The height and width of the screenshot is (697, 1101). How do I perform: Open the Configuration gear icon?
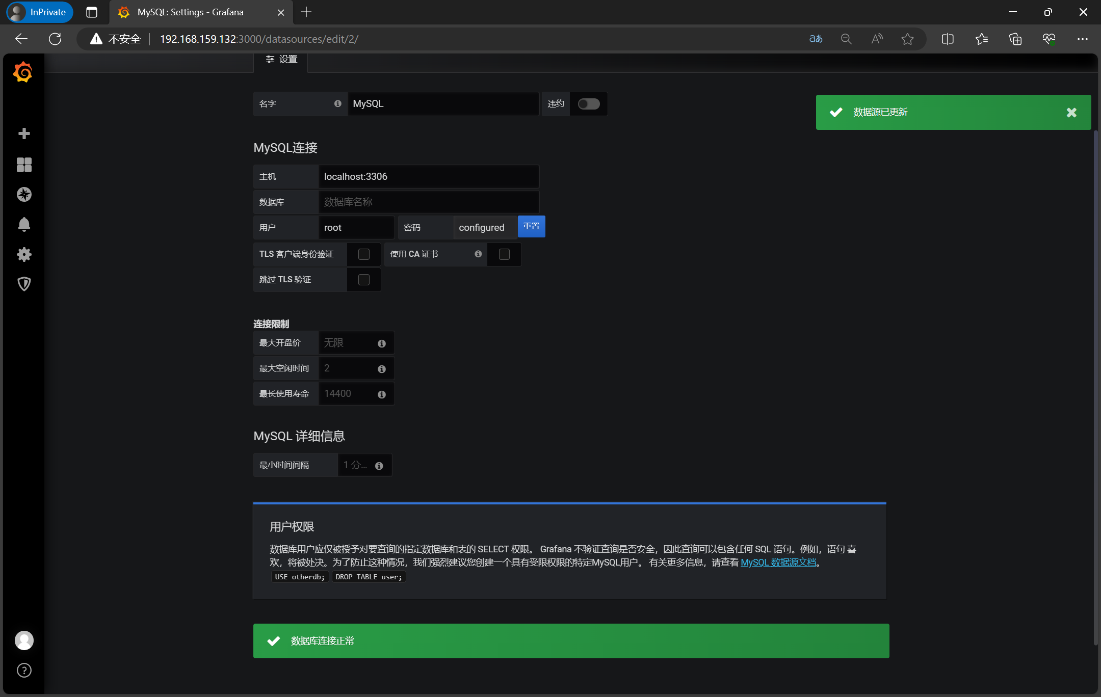(24, 254)
